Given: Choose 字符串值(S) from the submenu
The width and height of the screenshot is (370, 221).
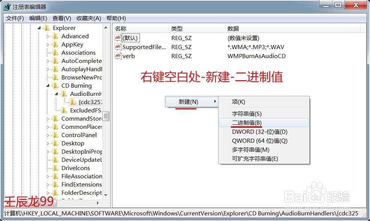Looking at the screenshot, I should pos(264,114).
